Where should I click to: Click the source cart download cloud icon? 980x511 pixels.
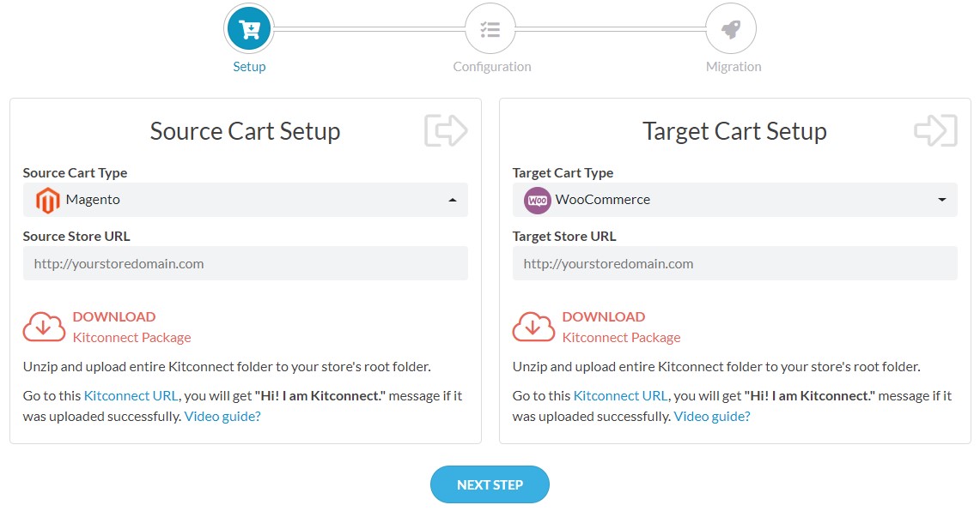coord(44,327)
